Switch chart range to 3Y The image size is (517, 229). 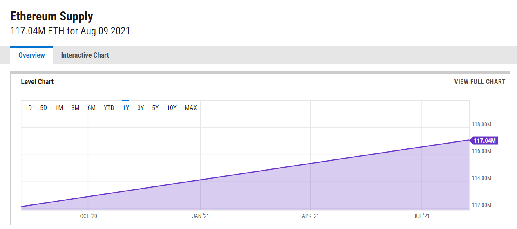(x=141, y=108)
